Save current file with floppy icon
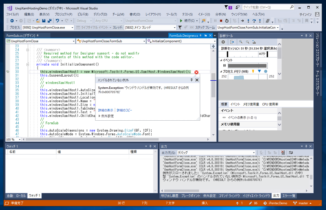Screen dimensions: 326x210 click(44, 21)
